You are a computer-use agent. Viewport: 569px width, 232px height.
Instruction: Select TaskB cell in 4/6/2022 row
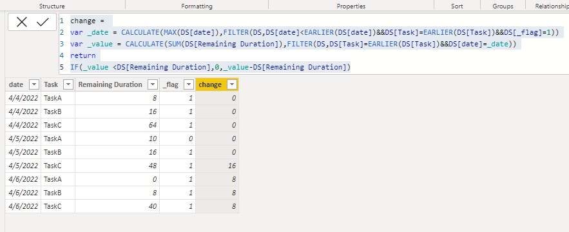tap(58, 193)
